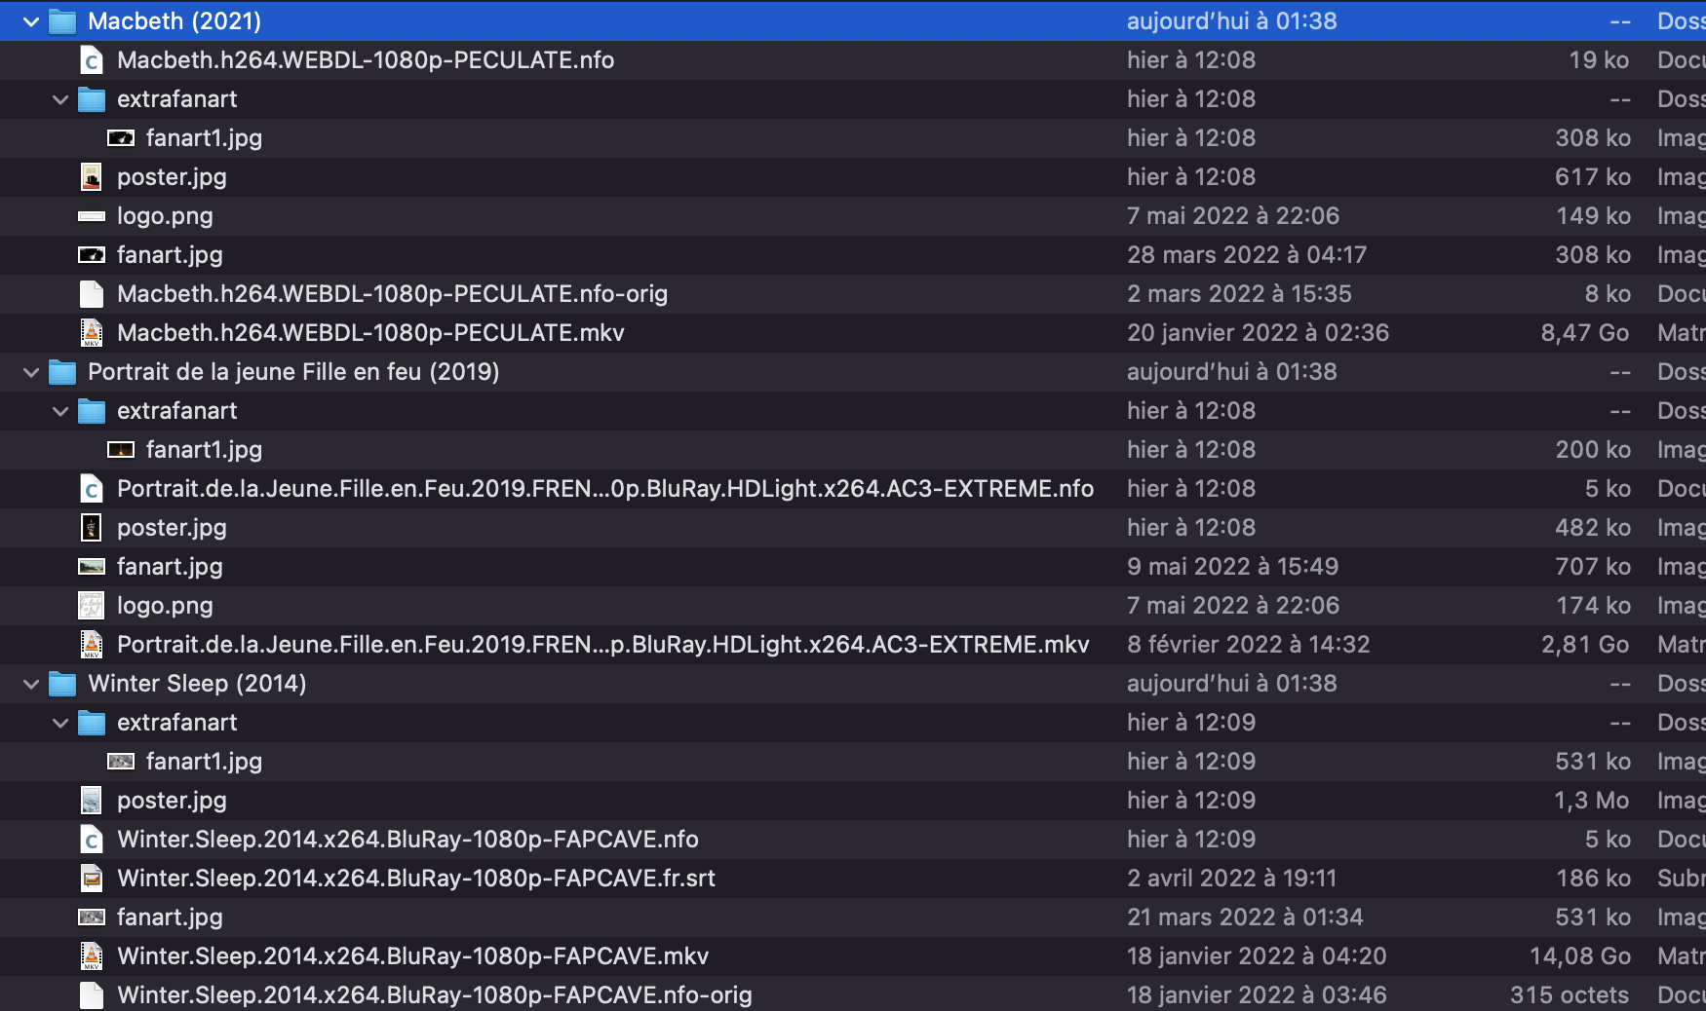Screen dimensions: 1706x1011
Task: Collapse extrafanart chevron under Portrait de la jeune Fille
Action: click(60, 411)
